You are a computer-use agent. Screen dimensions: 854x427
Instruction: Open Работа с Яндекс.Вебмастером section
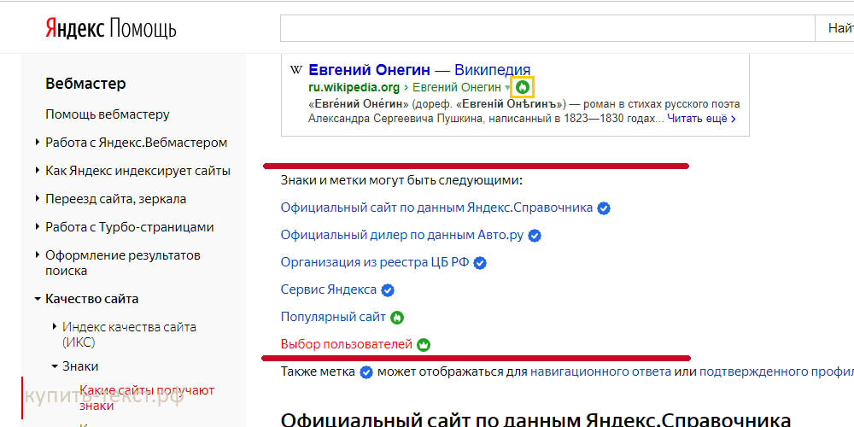coord(136,143)
